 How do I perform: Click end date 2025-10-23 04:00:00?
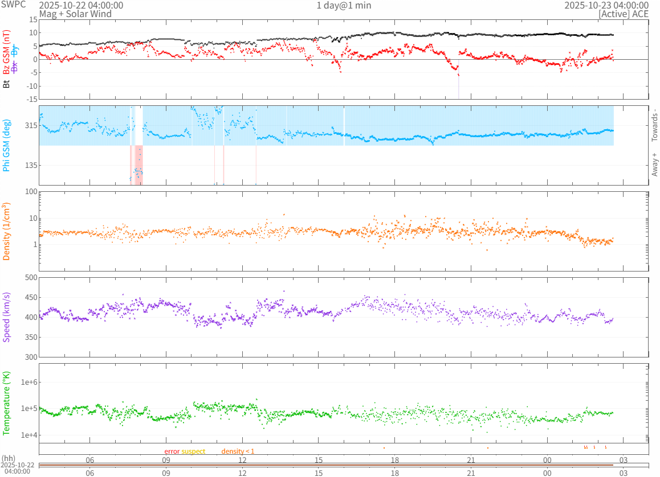click(606, 5)
